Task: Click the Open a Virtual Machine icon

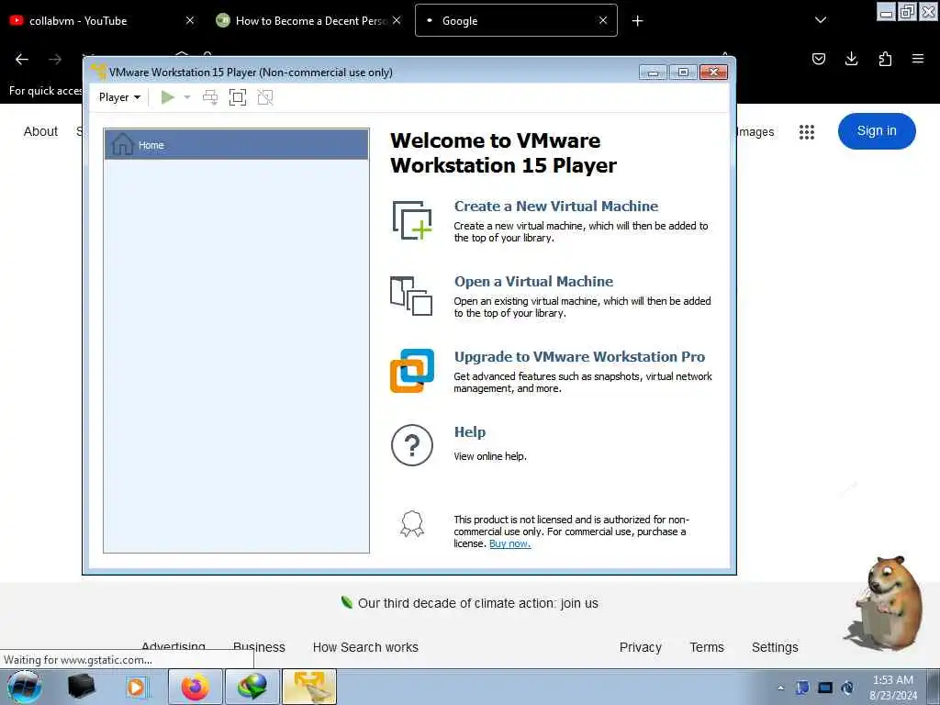Action: click(x=411, y=296)
